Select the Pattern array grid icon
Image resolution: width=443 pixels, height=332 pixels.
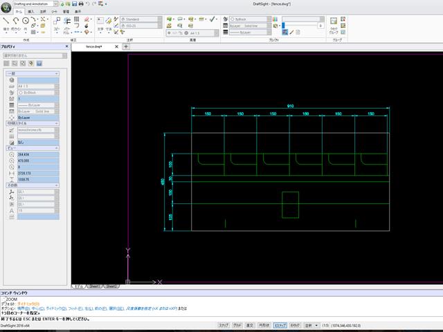(x=77, y=19)
